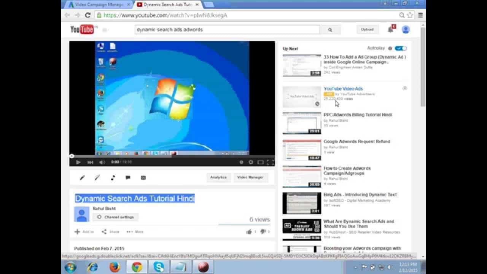487x274 pixels.
Task: Open the Audio music note editor
Action: point(113,177)
